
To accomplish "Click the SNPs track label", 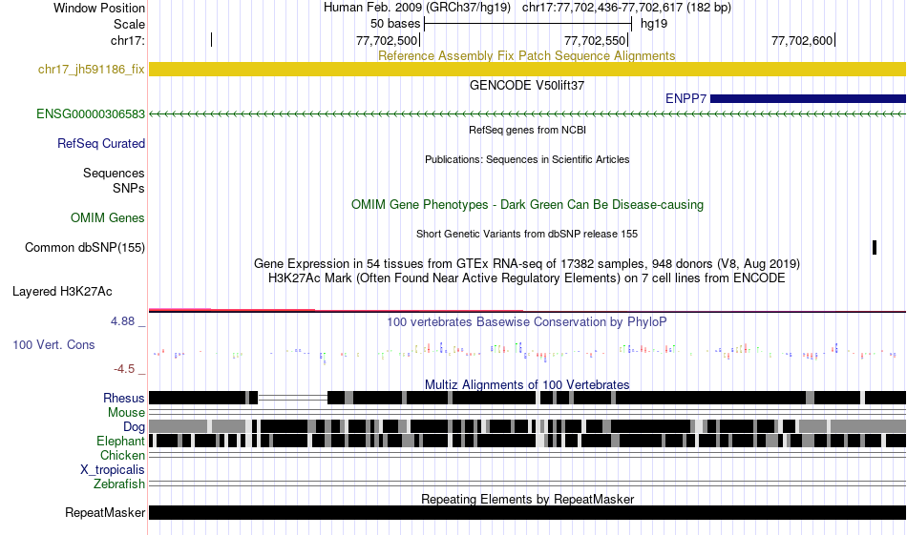I will click(129, 189).
